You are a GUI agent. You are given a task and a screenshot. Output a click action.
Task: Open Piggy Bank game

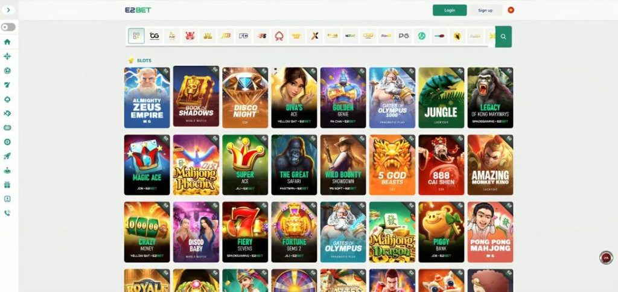(441, 232)
